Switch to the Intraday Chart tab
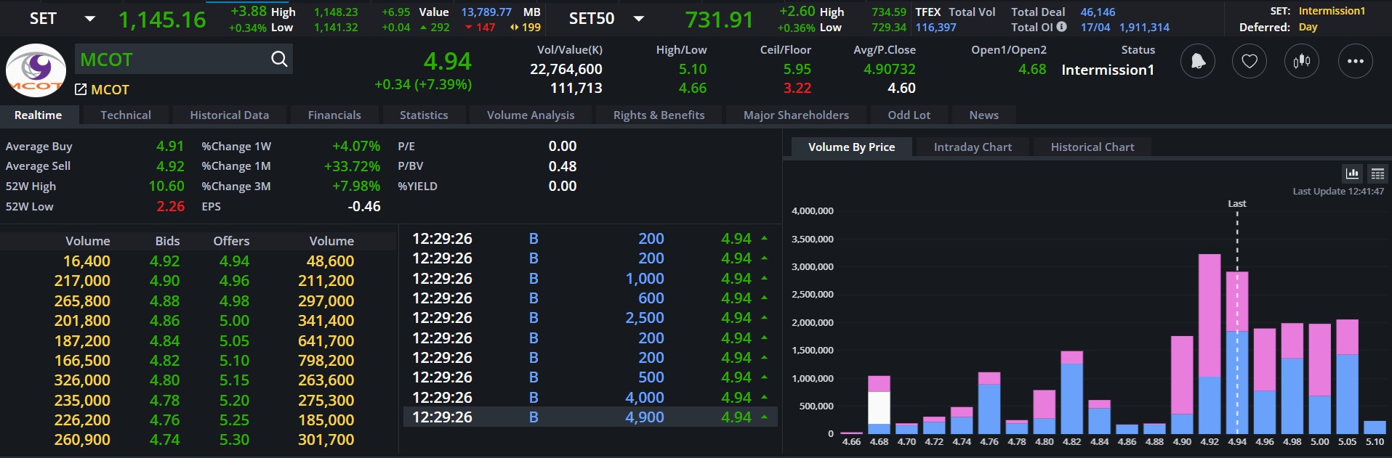The width and height of the screenshot is (1392, 458). pyautogui.click(x=973, y=147)
